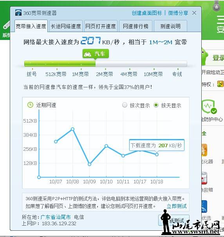
Task: Open the shield protection center icon
Action: click(x=210, y=107)
